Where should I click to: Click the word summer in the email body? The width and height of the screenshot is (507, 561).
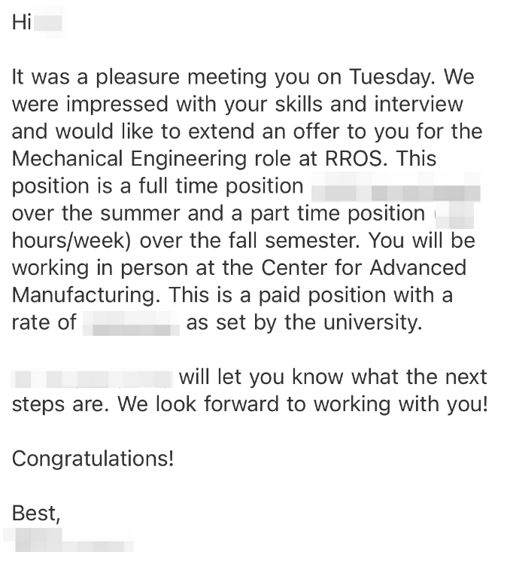point(140,214)
